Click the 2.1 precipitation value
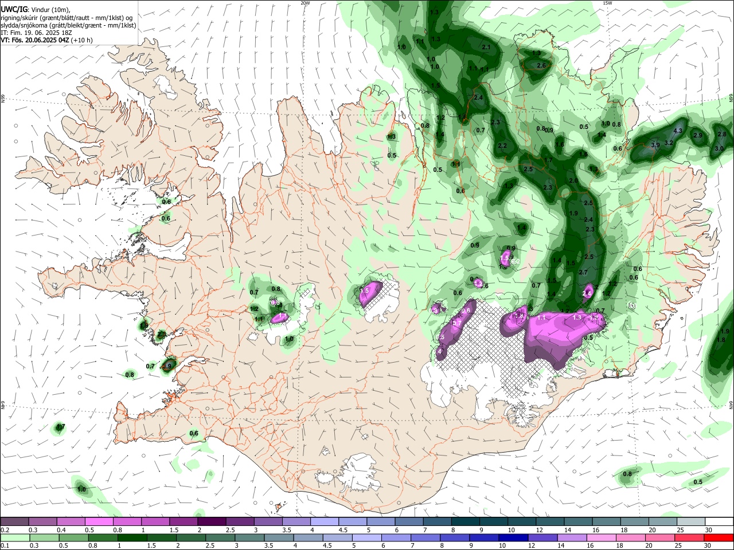The height and width of the screenshot is (550, 734). tap(486, 47)
